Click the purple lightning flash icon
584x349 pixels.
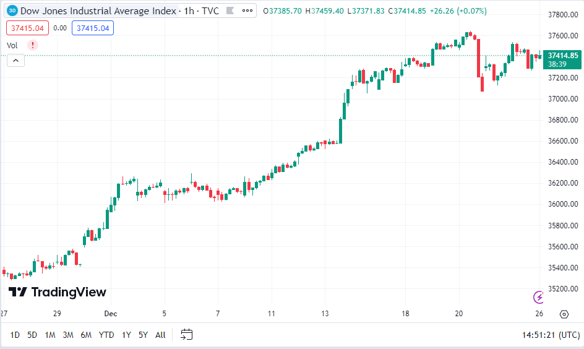pos(538,297)
